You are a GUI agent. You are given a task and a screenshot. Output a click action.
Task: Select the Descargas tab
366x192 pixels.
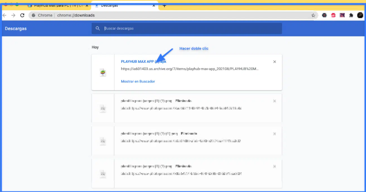click(121, 6)
